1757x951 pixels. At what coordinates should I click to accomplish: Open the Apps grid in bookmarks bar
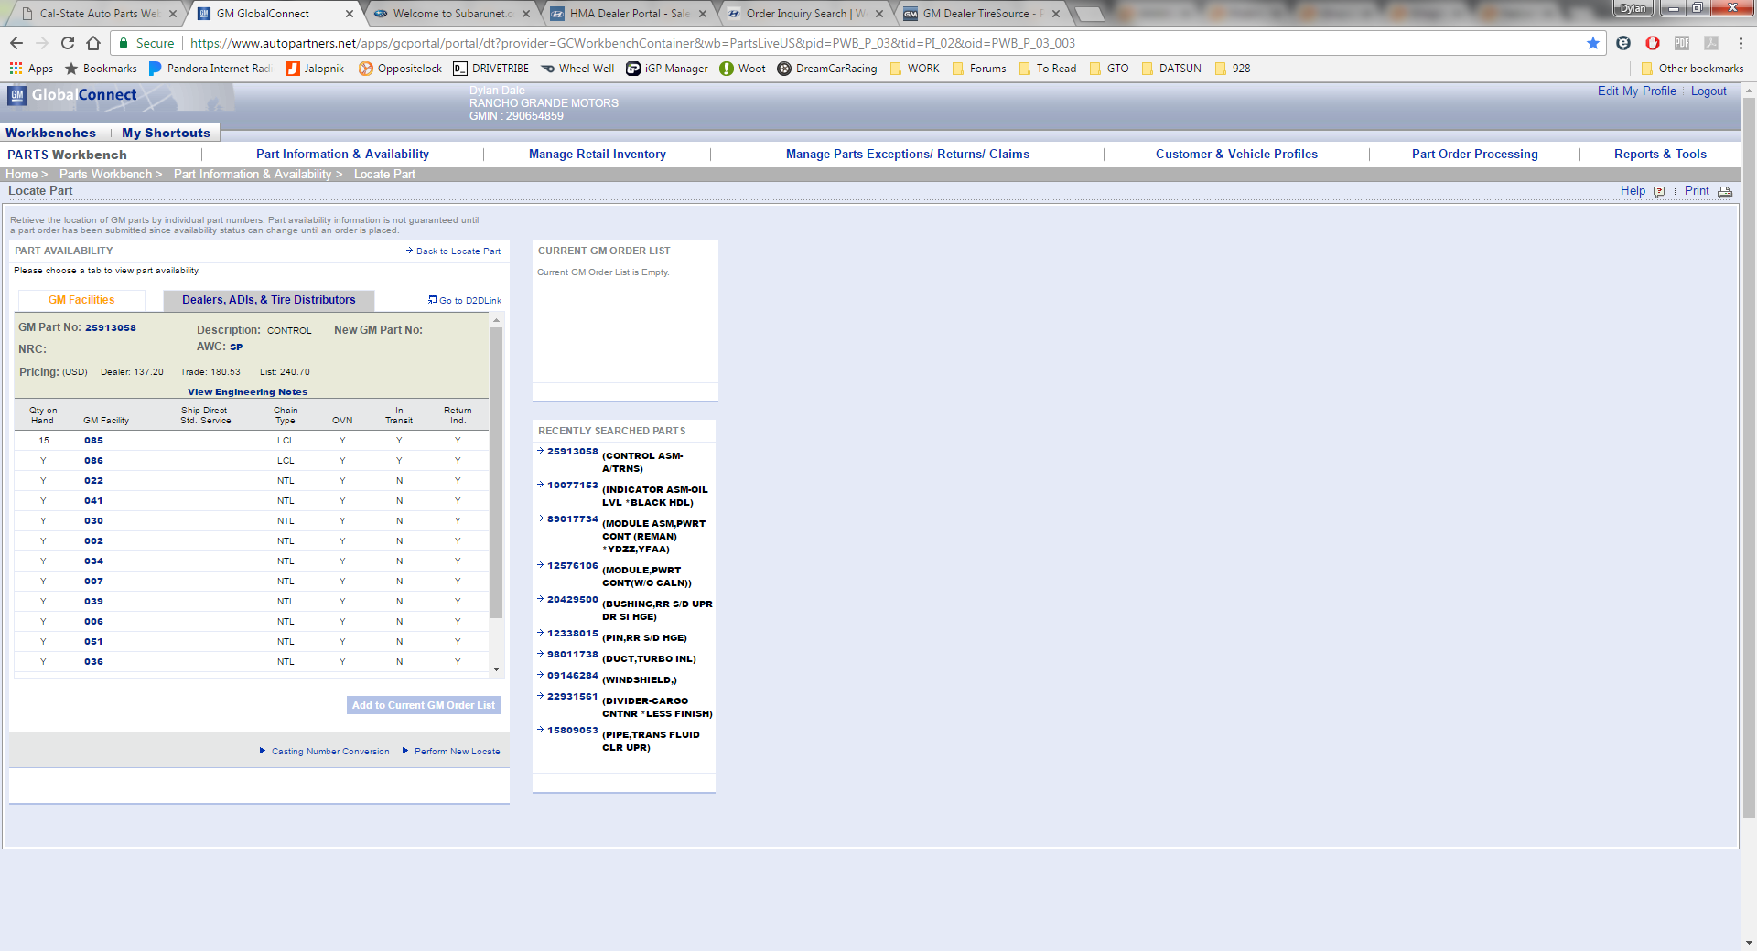[x=31, y=69]
